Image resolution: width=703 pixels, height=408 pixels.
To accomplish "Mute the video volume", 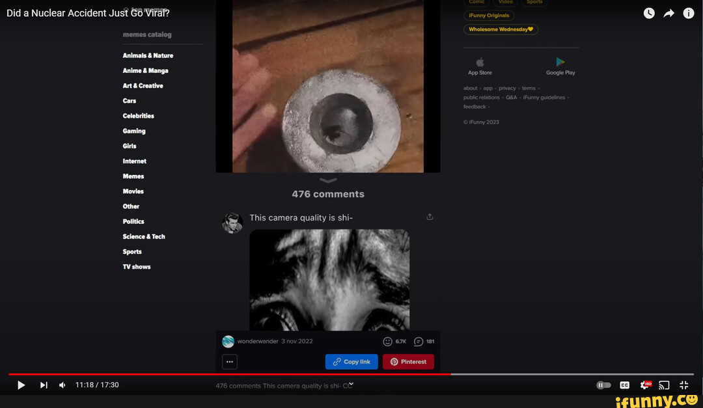I will [62, 385].
